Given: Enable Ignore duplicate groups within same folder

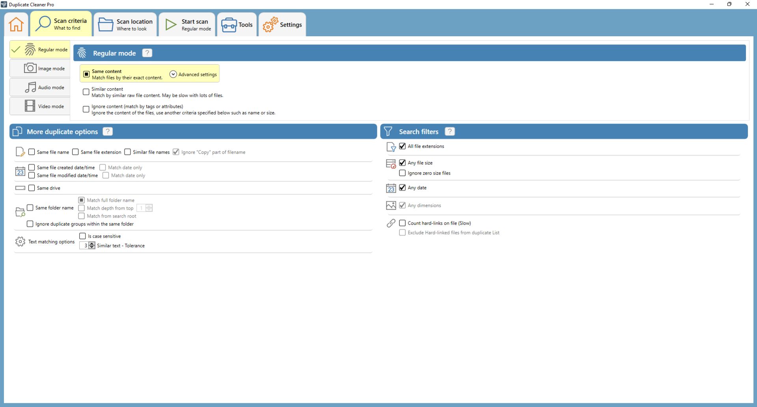Looking at the screenshot, I should (x=30, y=223).
